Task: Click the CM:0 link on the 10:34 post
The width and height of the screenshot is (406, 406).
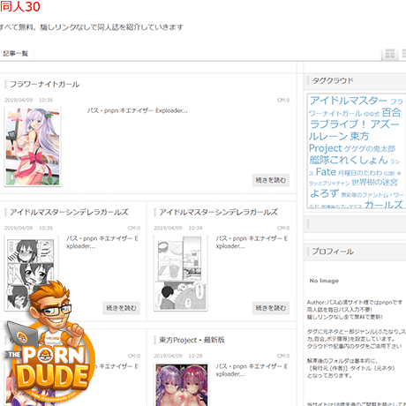Action: pos(283,228)
